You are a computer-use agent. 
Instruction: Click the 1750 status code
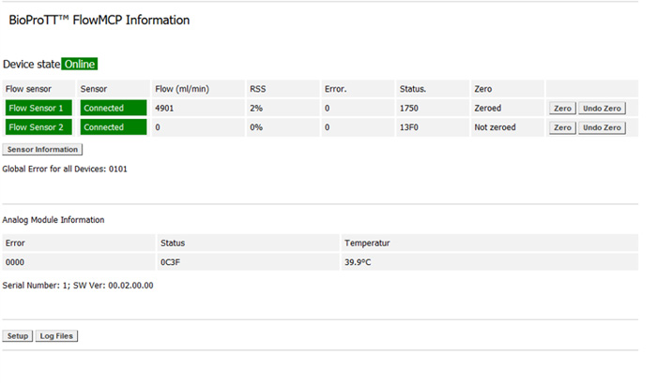408,108
